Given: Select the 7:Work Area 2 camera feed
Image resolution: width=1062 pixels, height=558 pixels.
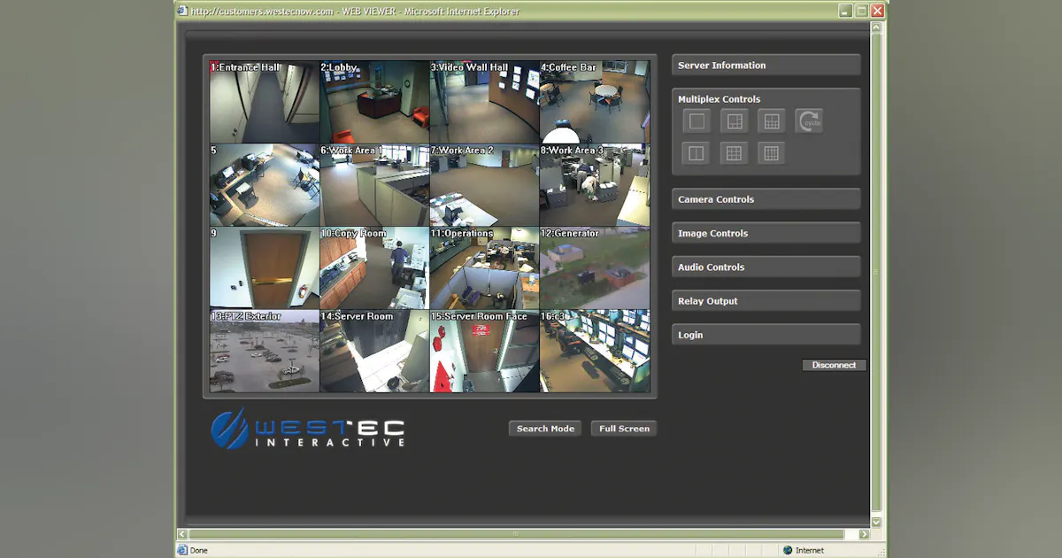Looking at the screenshot, I should [x=484, y=185].
